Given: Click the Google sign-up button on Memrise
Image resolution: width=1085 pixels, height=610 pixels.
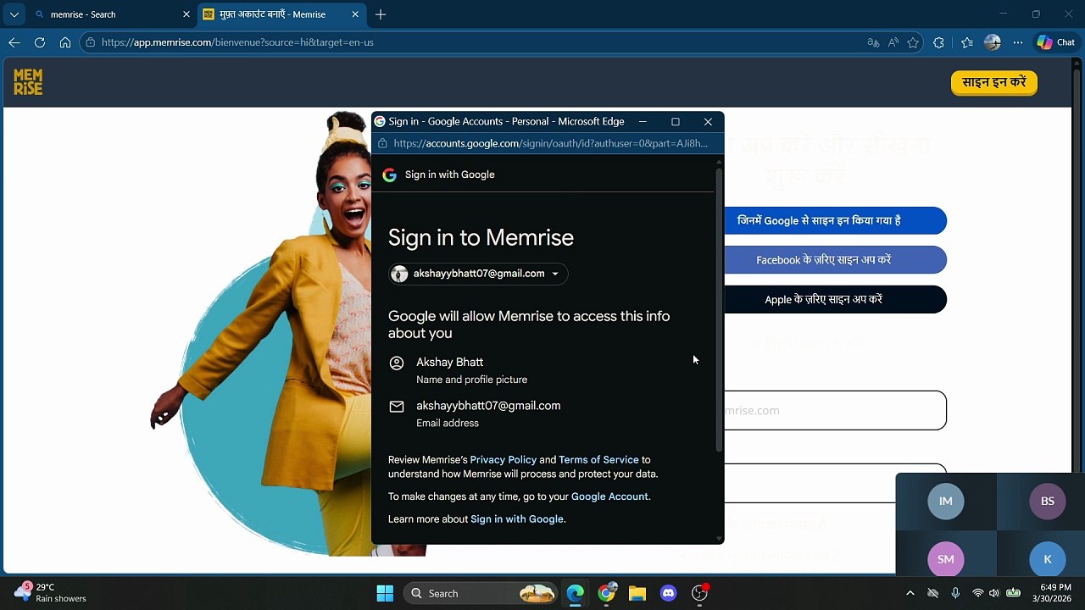Looking at the screenshot, I should point(835,220).
